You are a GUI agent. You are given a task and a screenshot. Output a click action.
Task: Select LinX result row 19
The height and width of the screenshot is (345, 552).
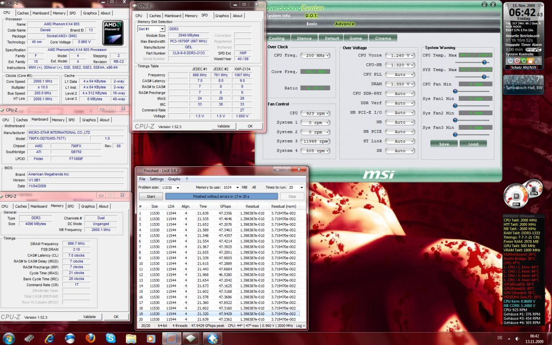(x=218, y=314)
